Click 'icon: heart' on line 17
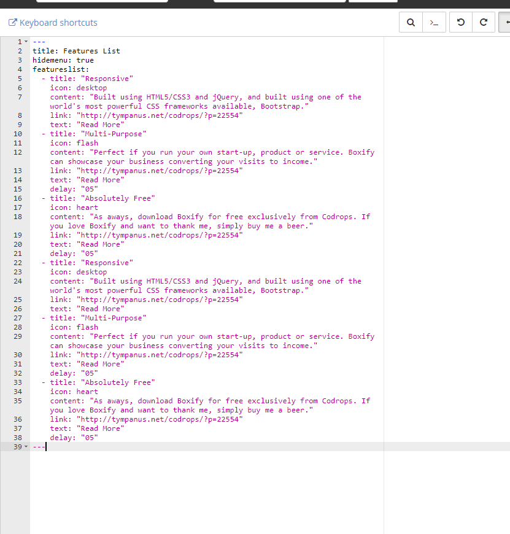The height and width of the screenshot is (534, 510). 74,207
